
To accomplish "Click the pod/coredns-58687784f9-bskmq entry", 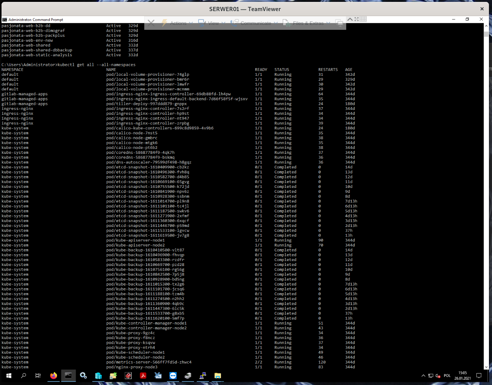I will pyautogui.click(x=140, y=157).
